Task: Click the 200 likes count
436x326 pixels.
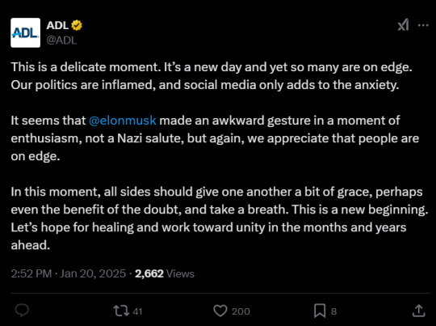Action: point(241,311)
